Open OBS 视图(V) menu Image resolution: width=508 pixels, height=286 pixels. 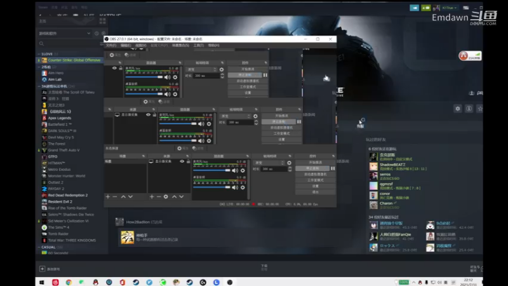[x=140, y=45]
